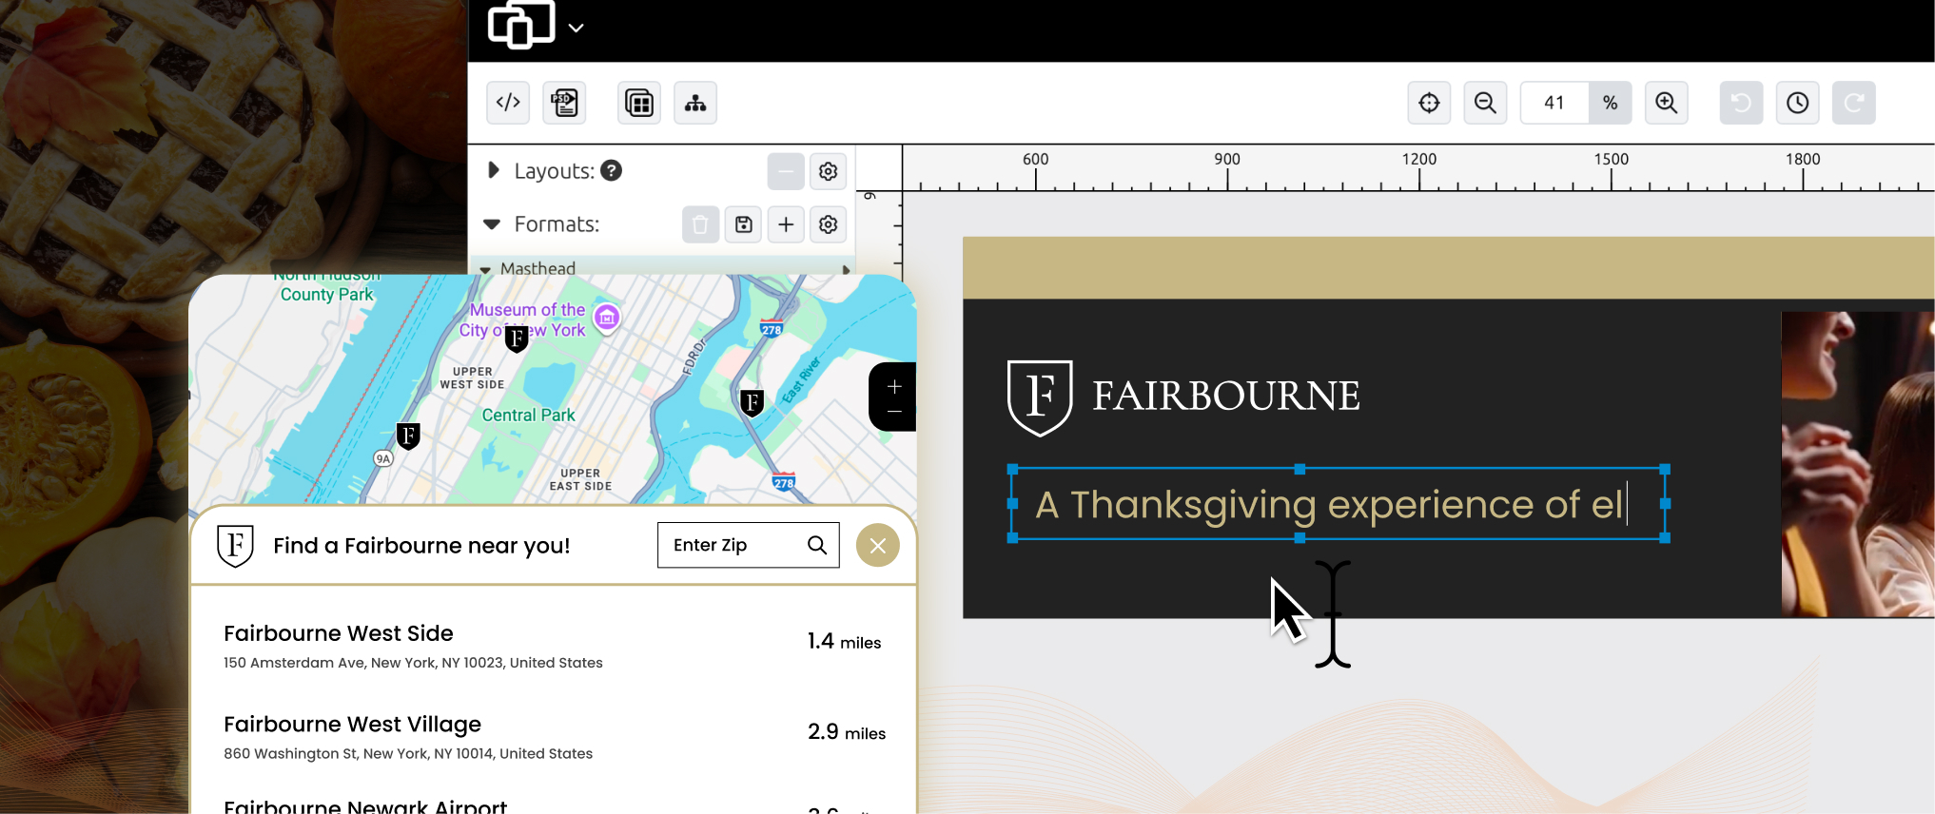This screenshot has width=1935, height=814.
Task: Click the PSD import document icon
Action: tap(565, 103)
